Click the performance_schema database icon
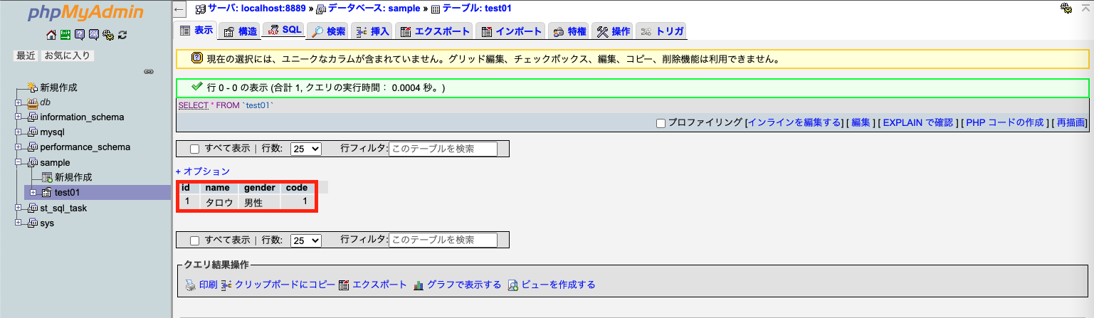The image size is (1094, 318). tap(33, 147)
